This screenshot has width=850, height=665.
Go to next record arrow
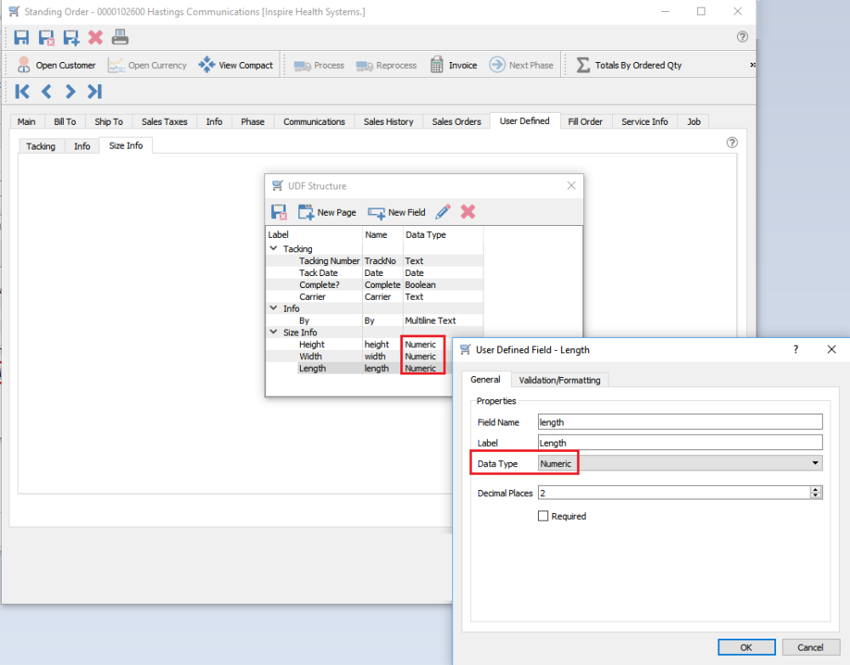70,92
